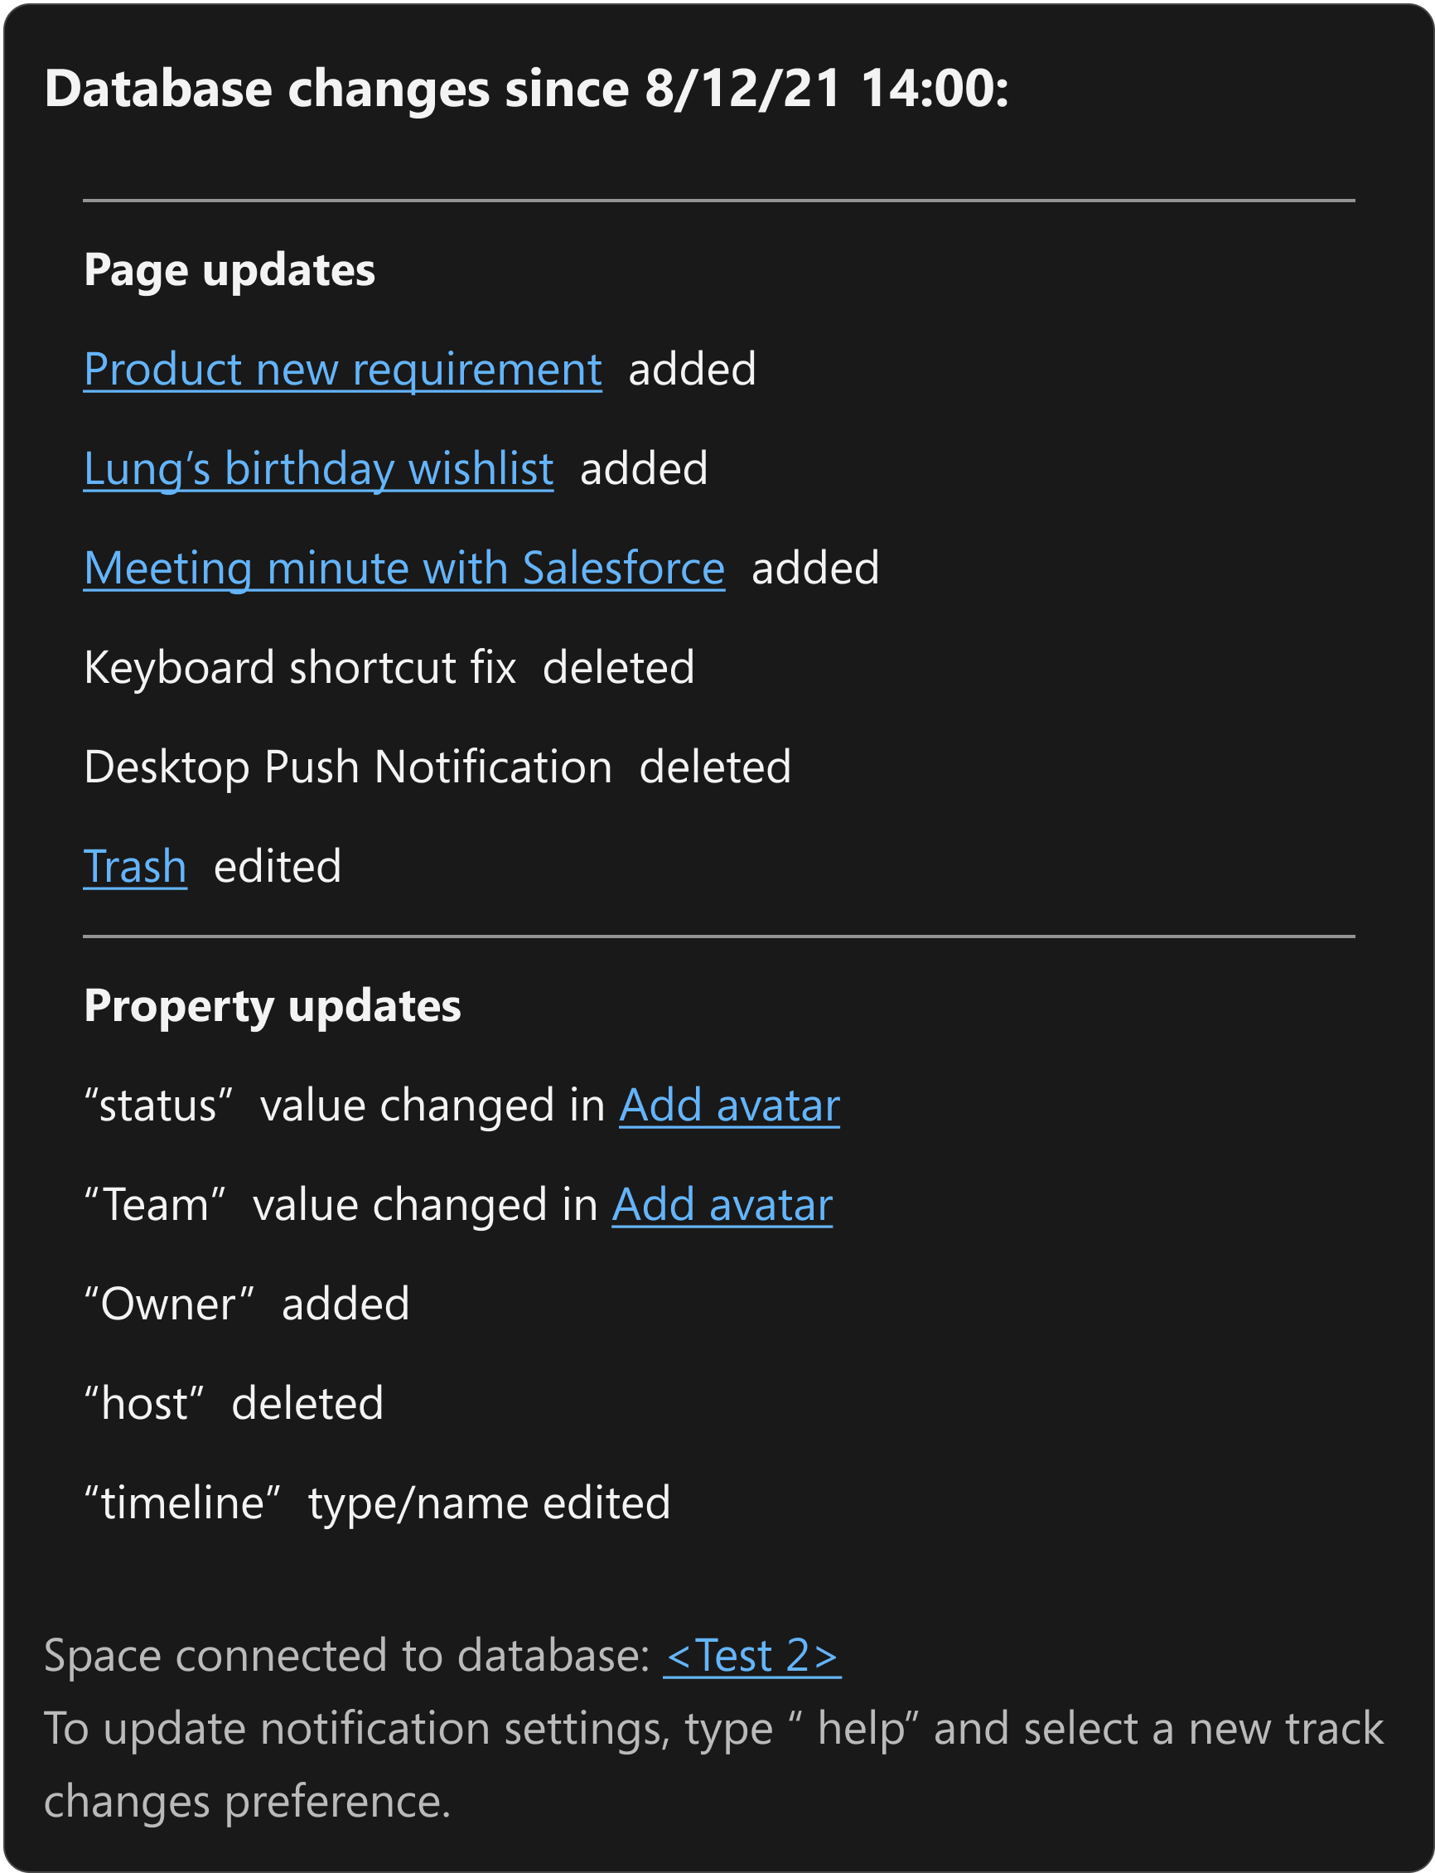Click the "host" deleted property entry
The width and height of the screenshot is (1435, 1873).
[234, 1403]
